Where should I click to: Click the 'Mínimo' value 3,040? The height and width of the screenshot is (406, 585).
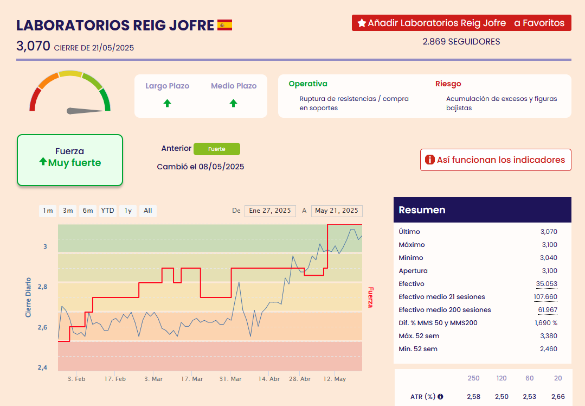(549, 258)
